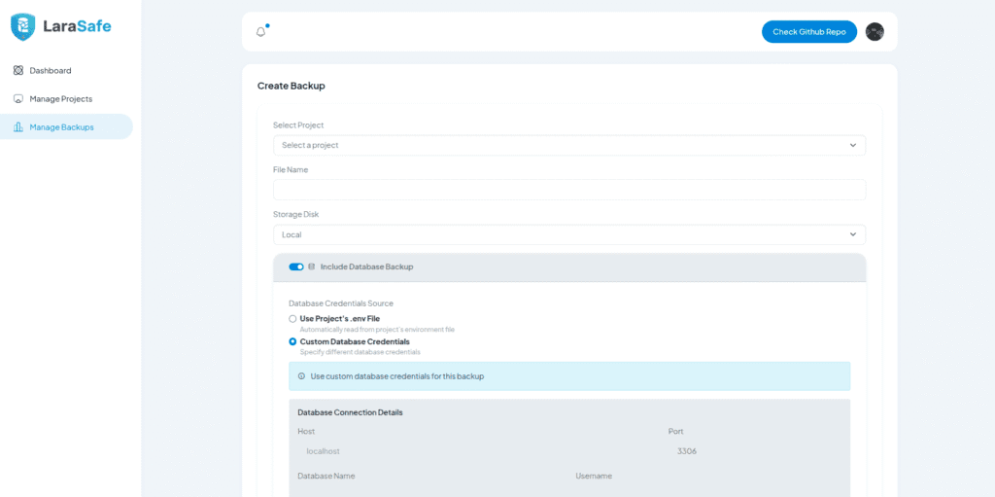
Task: Focus the Host field showing localhost
Action: click(x=476, y=451)
